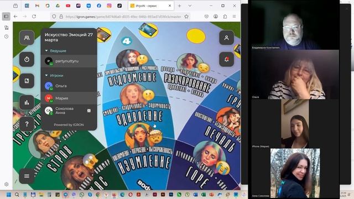Switch to the TikTok pinned tab

[119, 6]
